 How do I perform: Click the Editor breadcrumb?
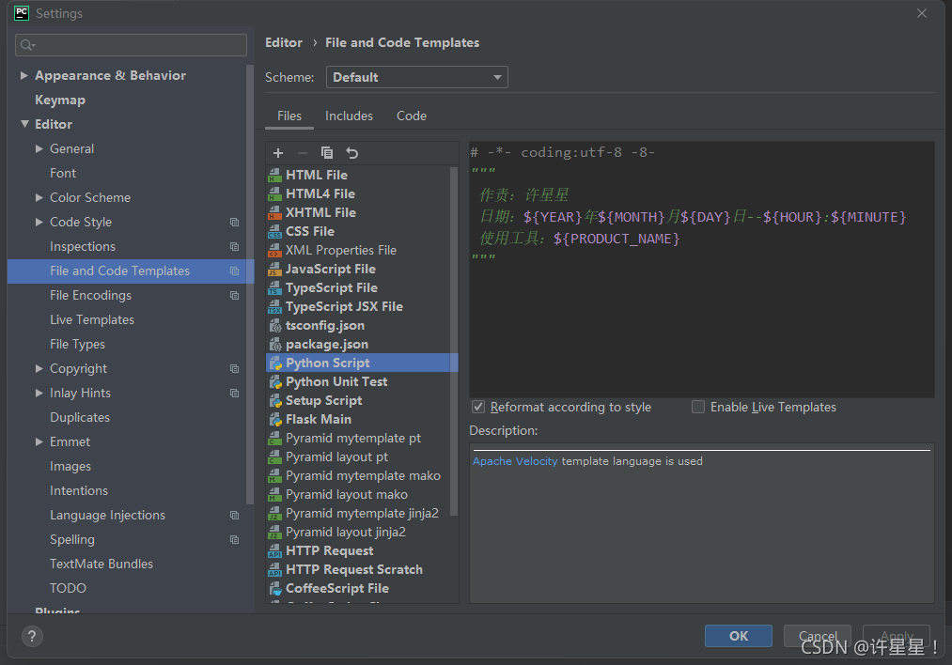point(284,42)
